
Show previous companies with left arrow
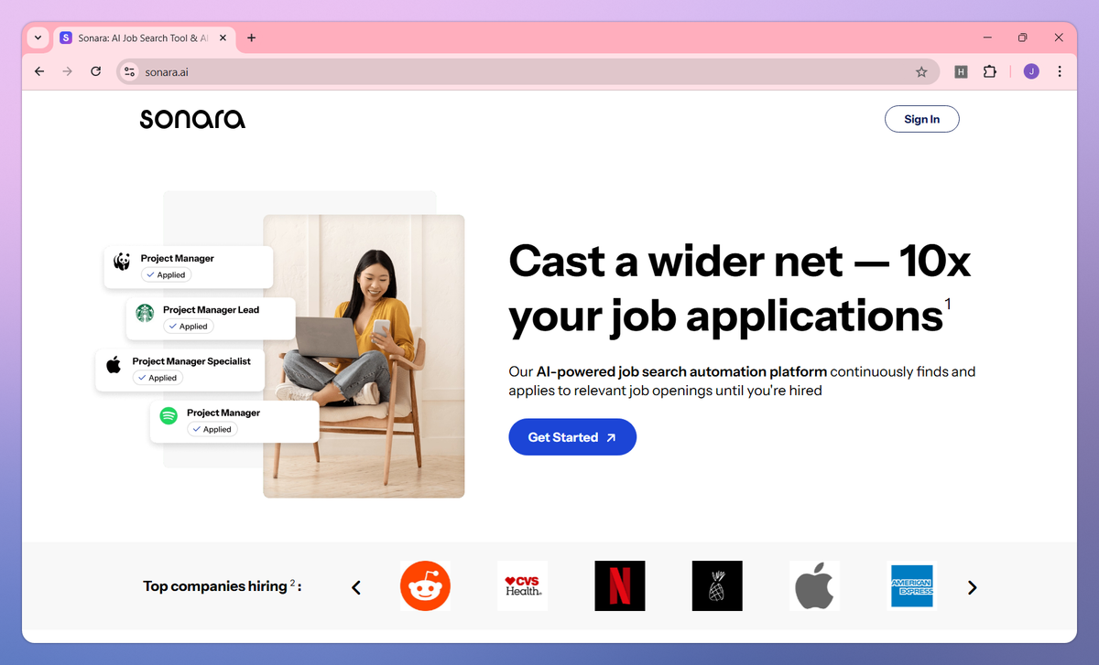(356, 587)
